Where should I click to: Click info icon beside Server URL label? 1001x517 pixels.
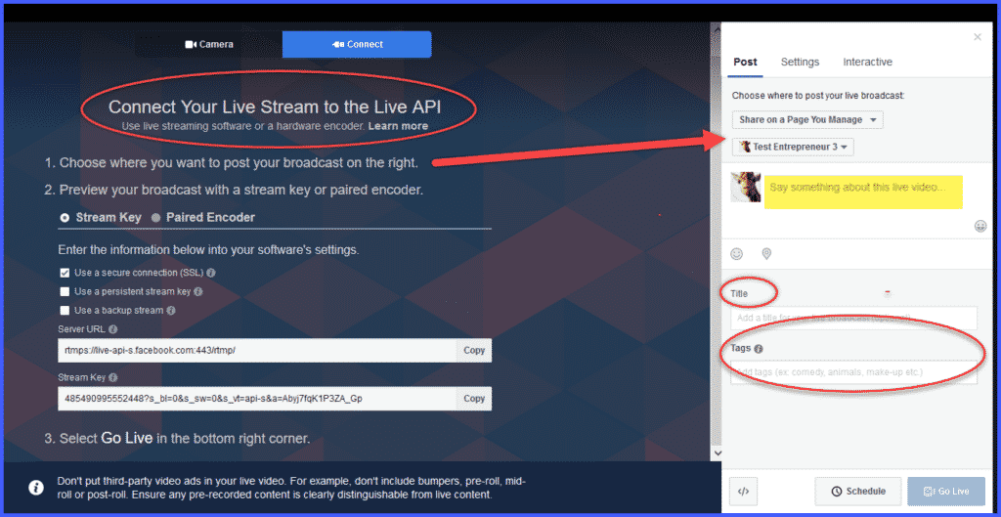(113, 329)
